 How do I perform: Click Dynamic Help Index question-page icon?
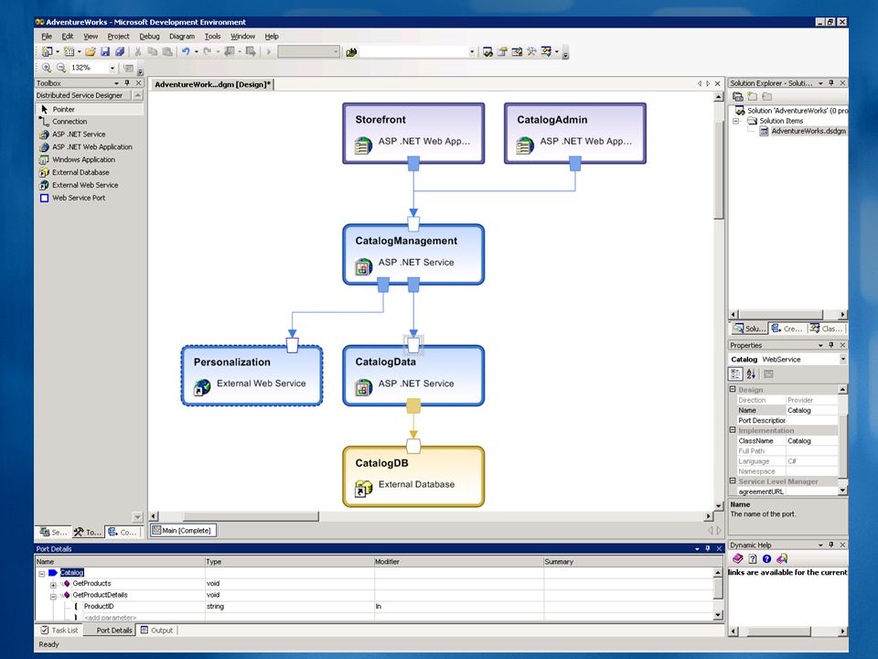(x=753, y=558)
